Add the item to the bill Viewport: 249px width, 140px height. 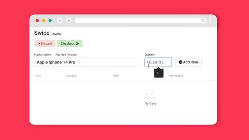tap(188, 62)
